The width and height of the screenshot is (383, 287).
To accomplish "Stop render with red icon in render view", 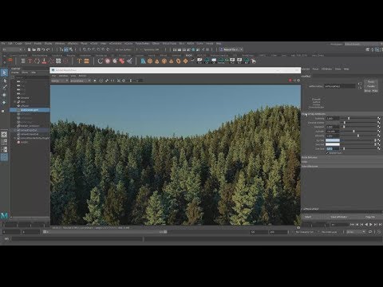I will (290, 81).
